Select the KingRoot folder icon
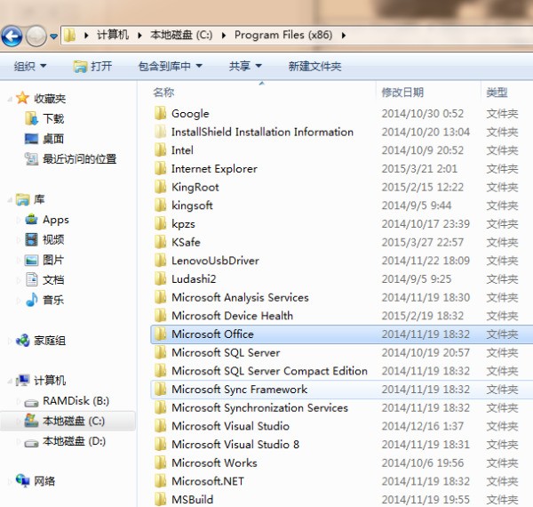Screen dimensions: 533x507 click(160, 187)
